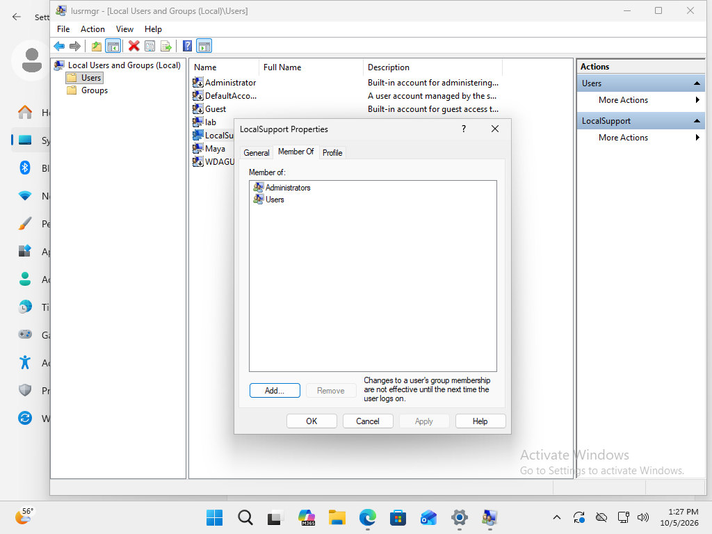The image size is (712, 534).
Task: Expand More Actions under LocalSupport
Action: tap(640, 138)
